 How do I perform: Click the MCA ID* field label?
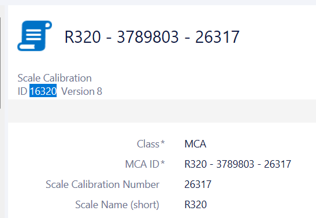click(x=145, y=164)
